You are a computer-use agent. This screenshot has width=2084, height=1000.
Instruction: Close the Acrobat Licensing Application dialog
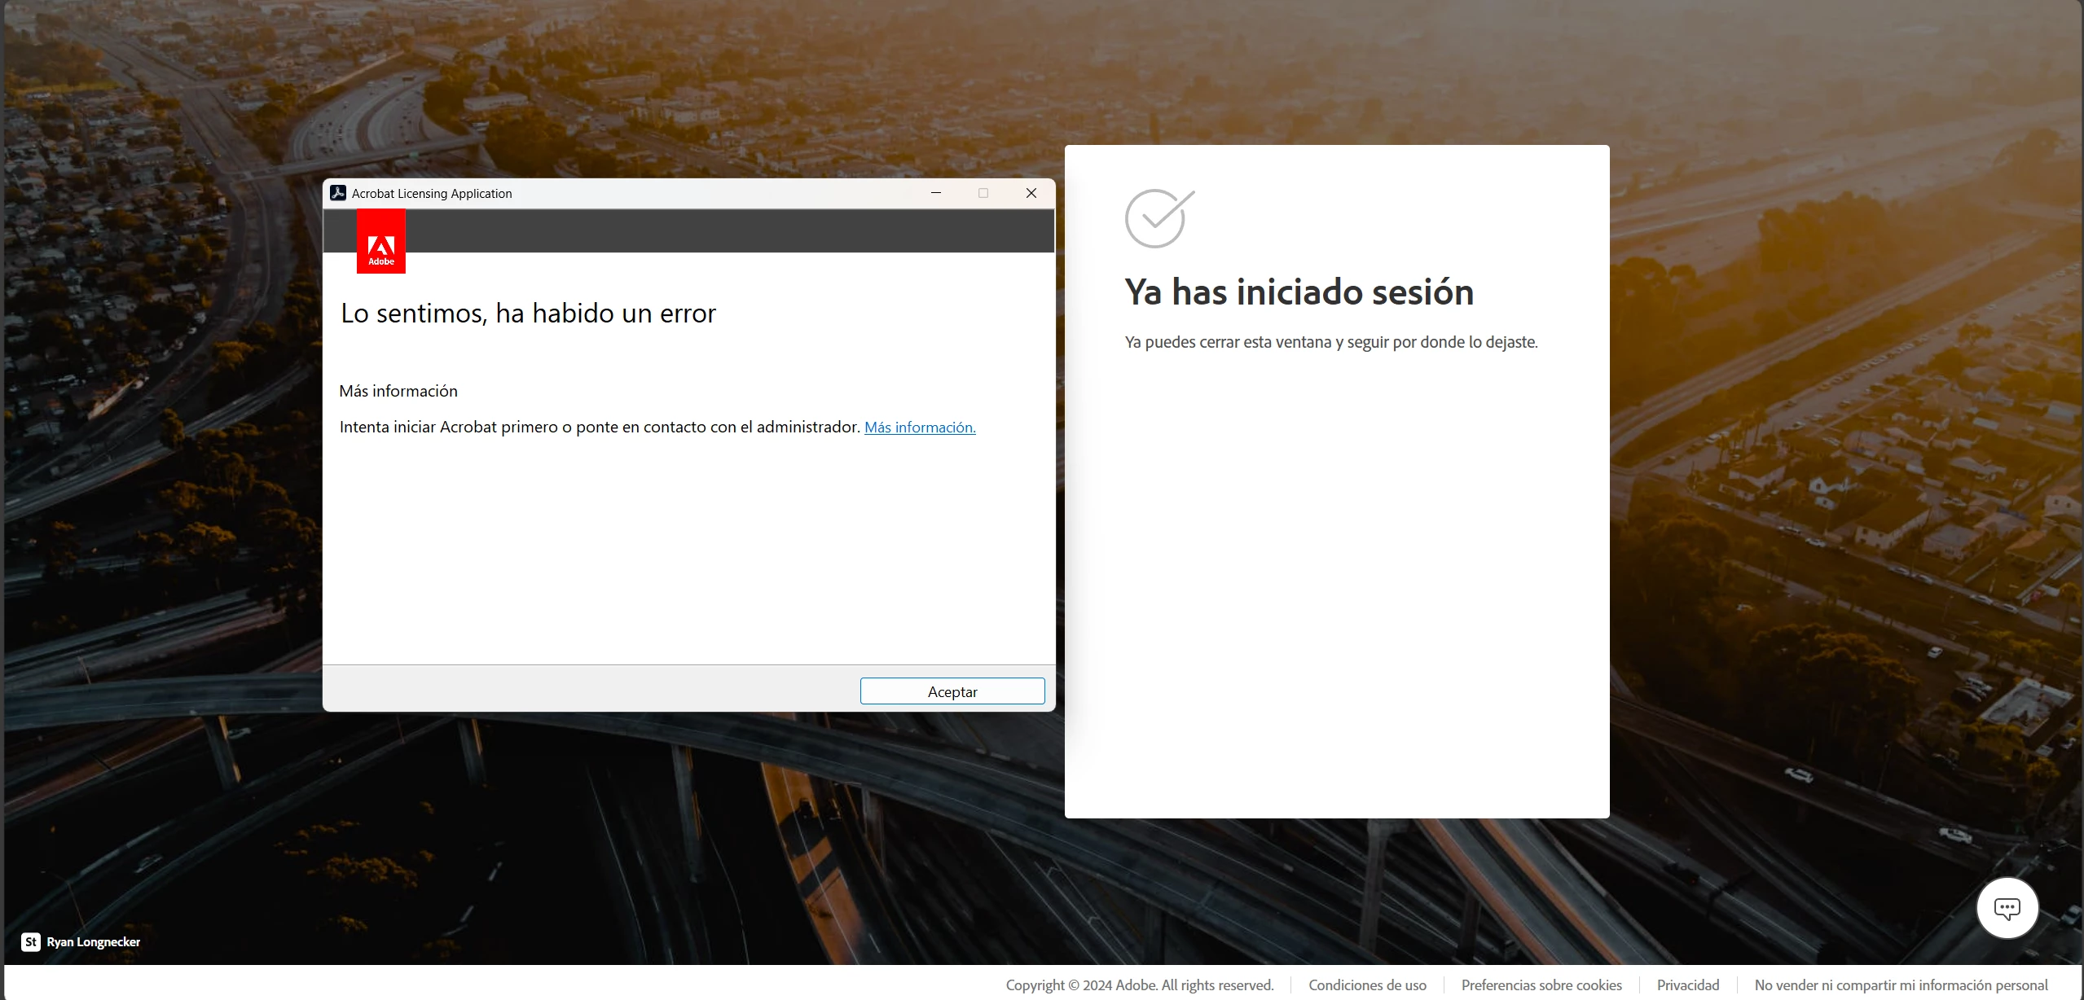click(x=1031, y=193)
